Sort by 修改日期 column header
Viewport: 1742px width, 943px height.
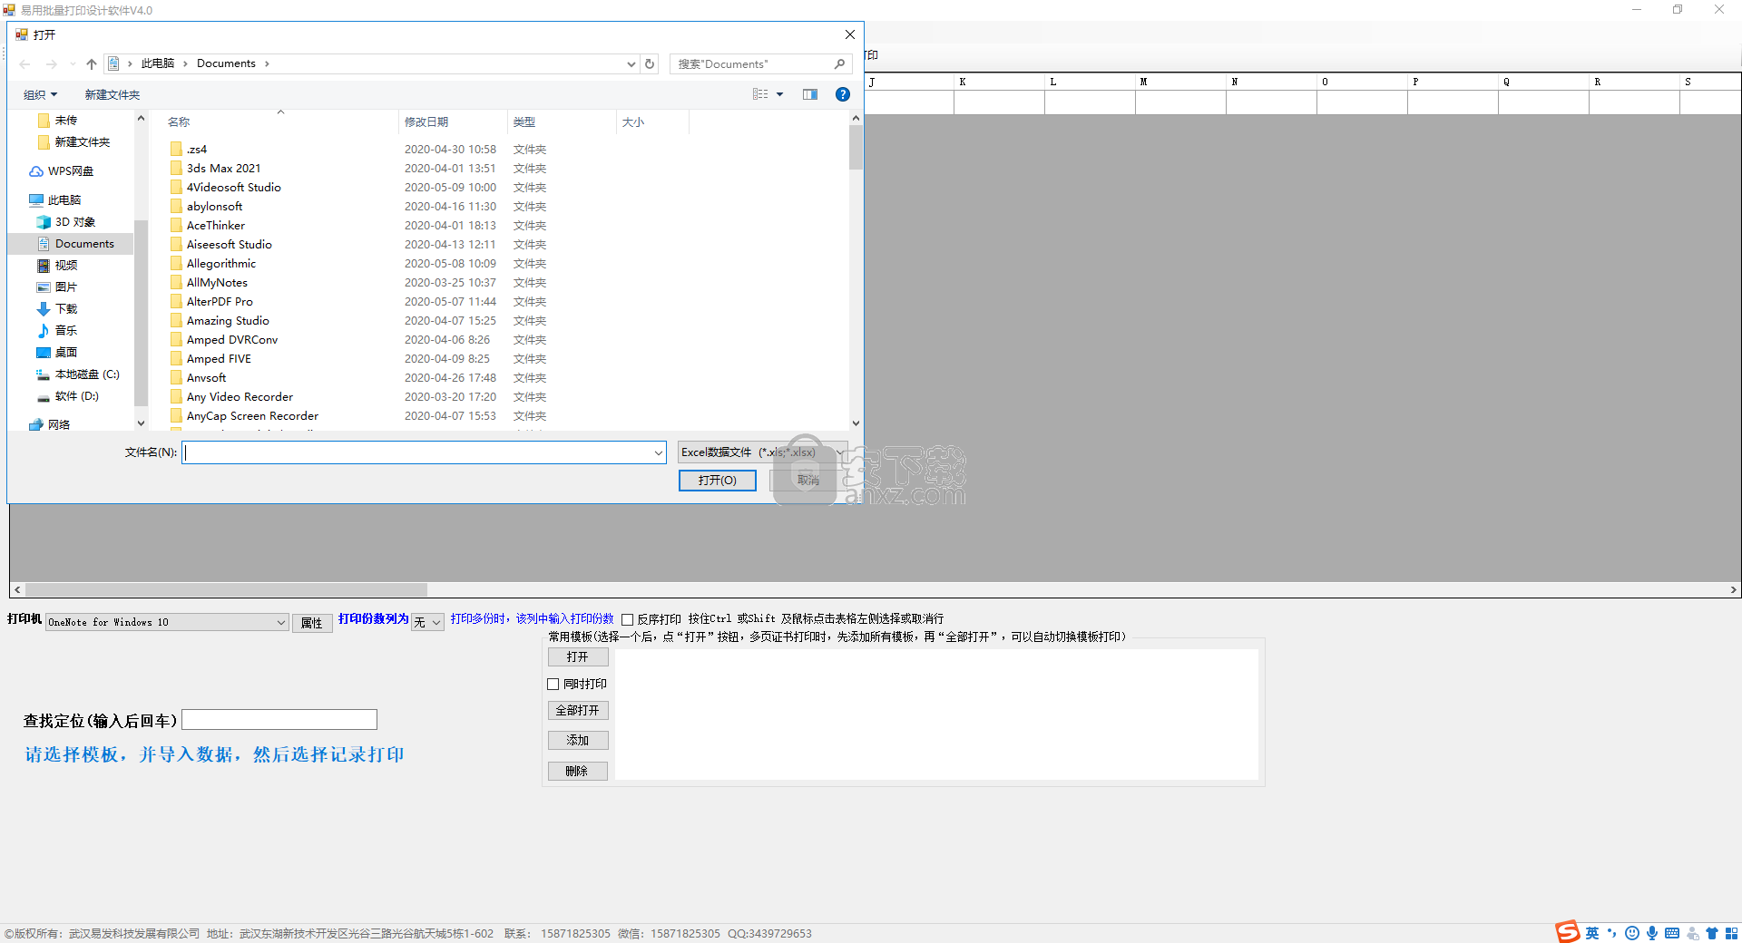426,122
